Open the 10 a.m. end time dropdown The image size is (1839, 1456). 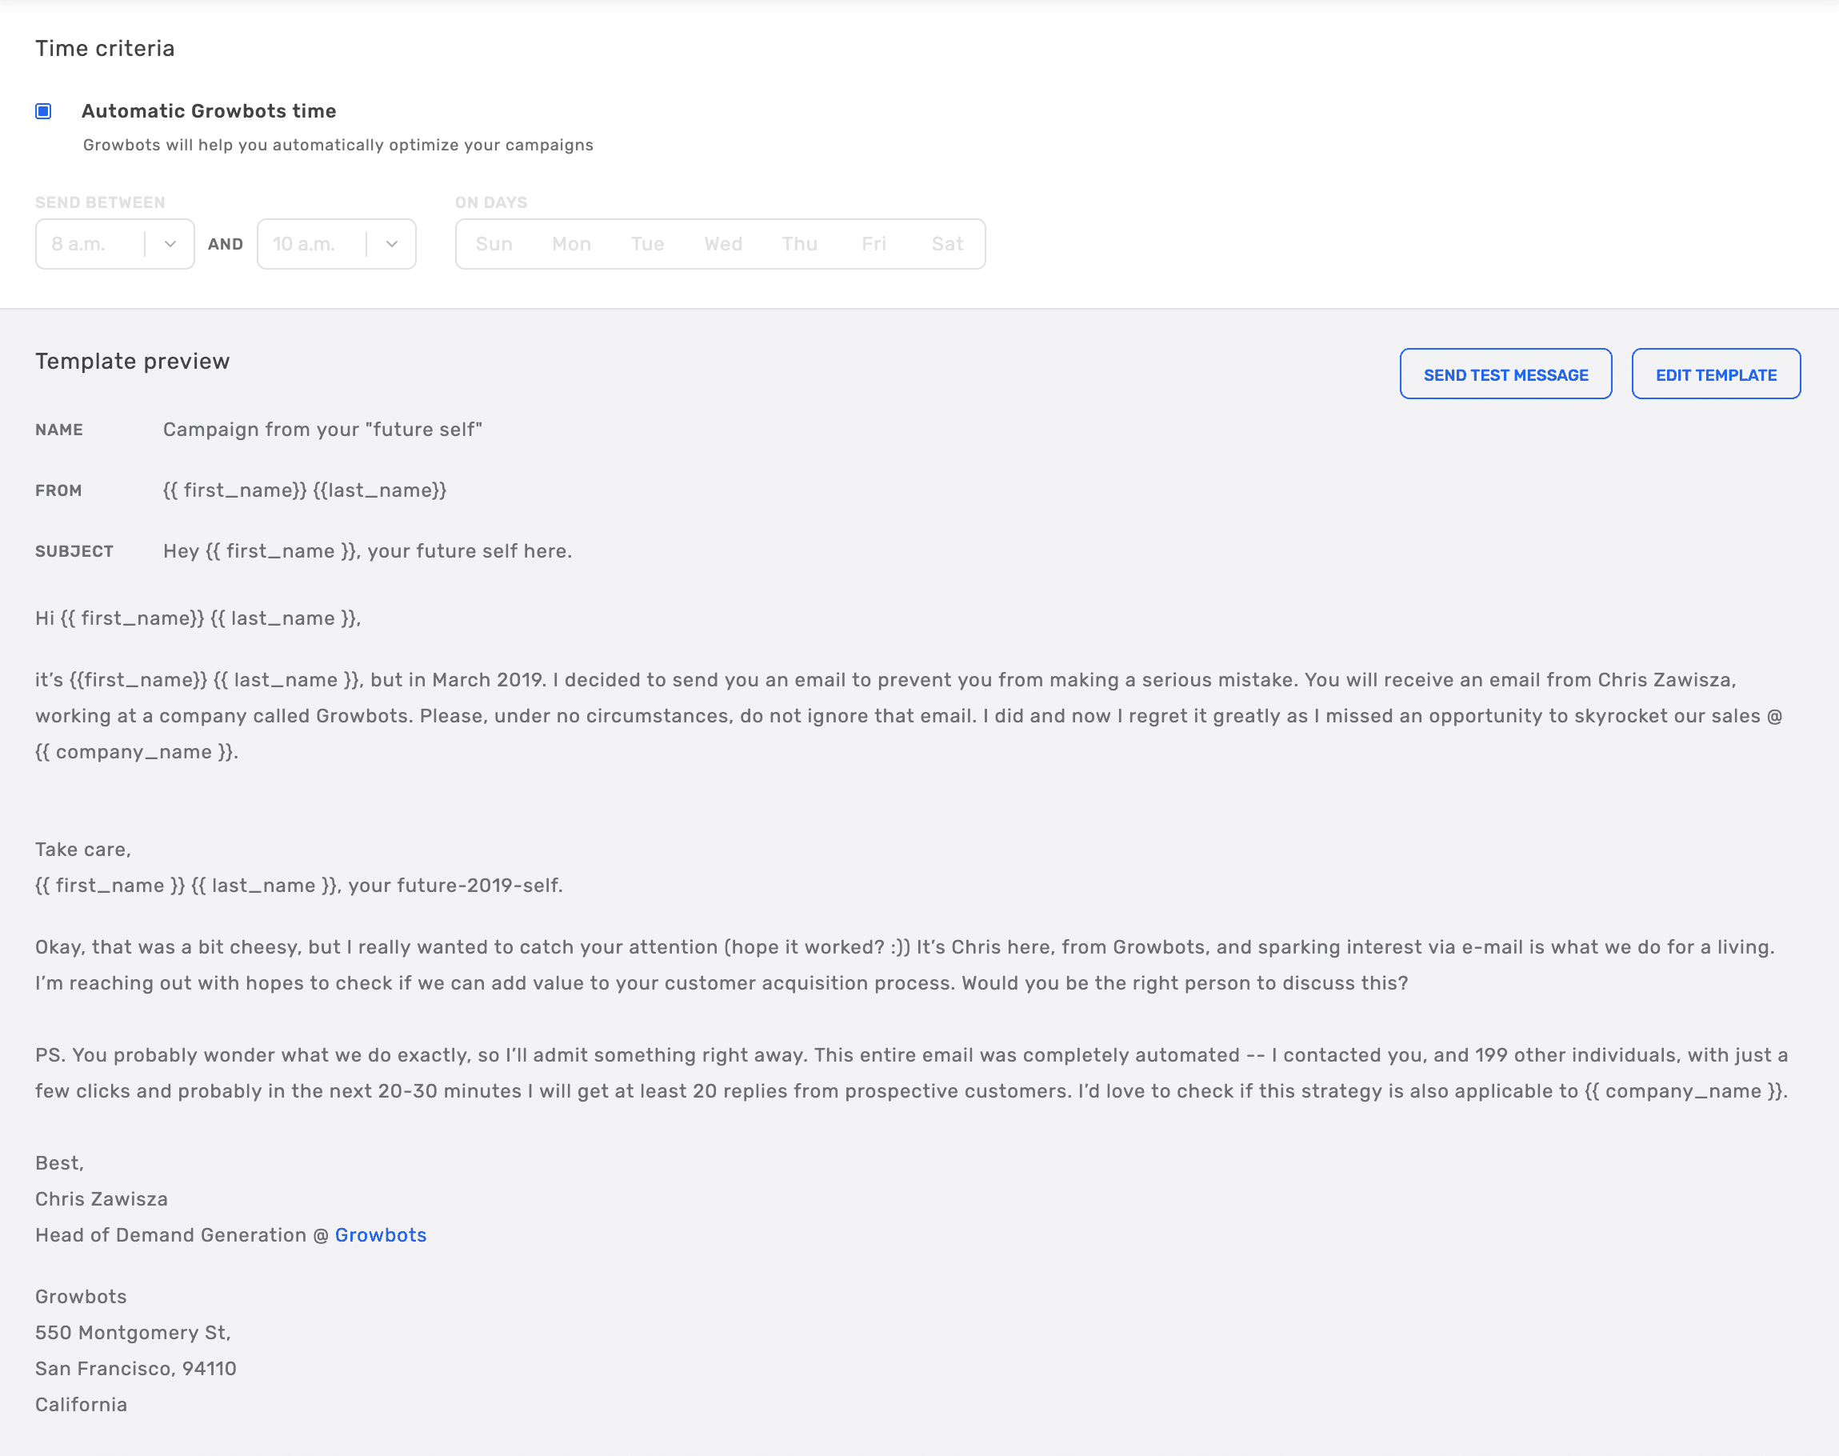(x=337, y=244)
